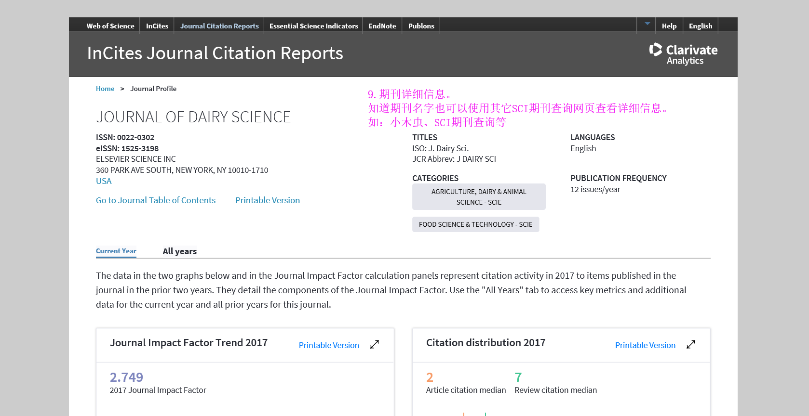Click the Clarivate Analytics logo

tap(683, 54)
